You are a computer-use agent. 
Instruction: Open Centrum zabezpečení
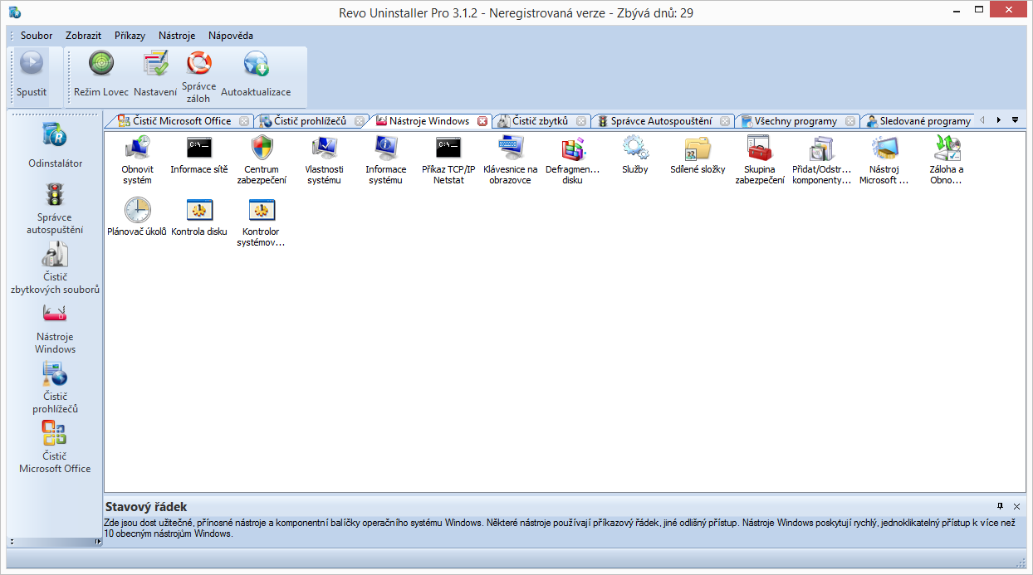[x=262, y=159]
